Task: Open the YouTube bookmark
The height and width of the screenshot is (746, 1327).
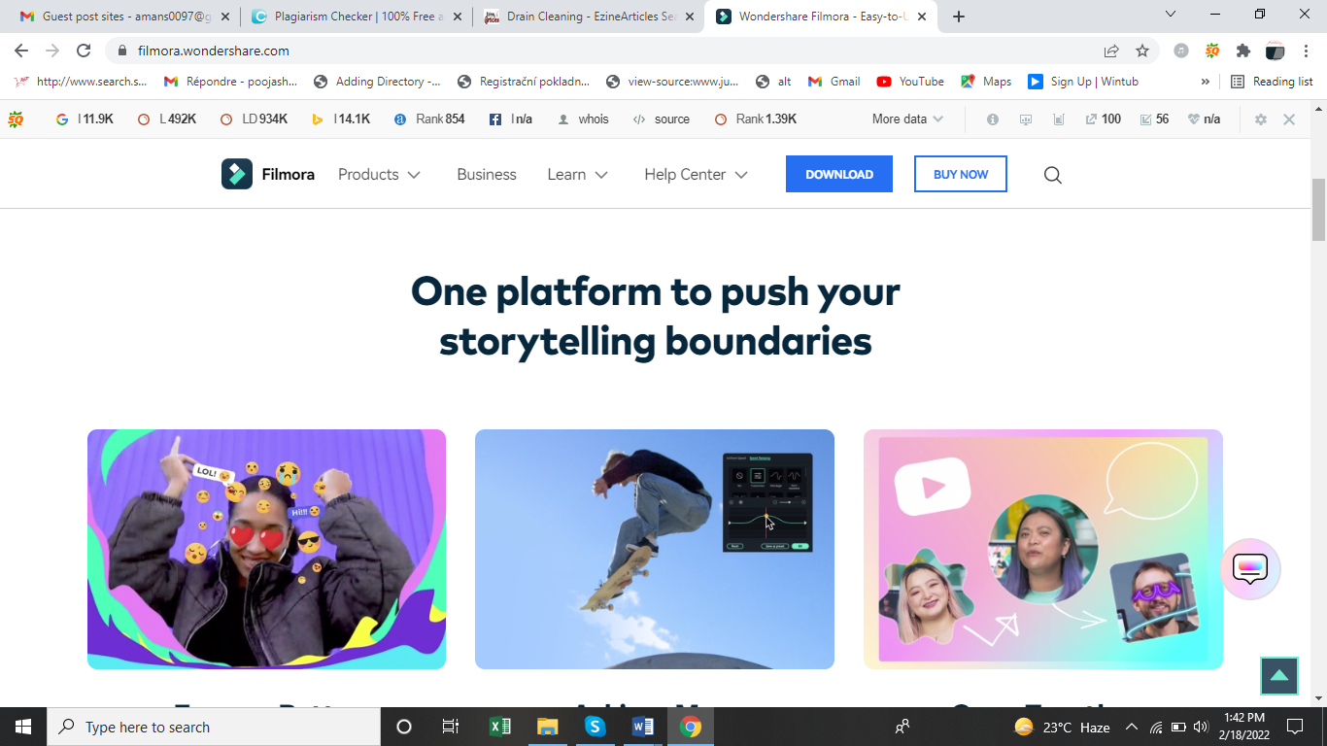Action: click(x=910, y=82)
